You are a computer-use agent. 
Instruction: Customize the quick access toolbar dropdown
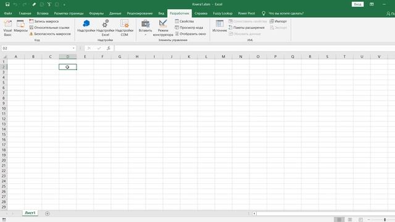64,4
